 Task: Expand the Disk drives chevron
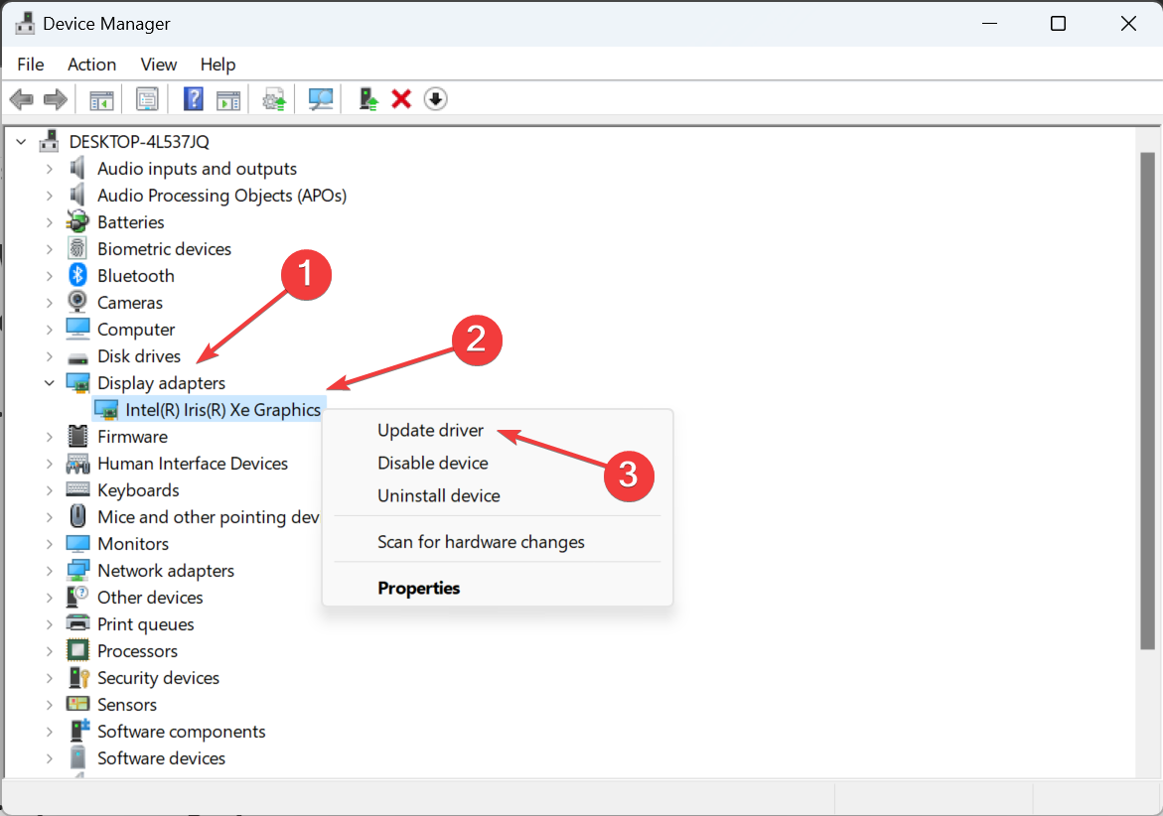[x=49, y=355]
